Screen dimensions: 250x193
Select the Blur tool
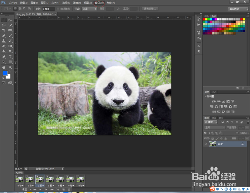4,51
